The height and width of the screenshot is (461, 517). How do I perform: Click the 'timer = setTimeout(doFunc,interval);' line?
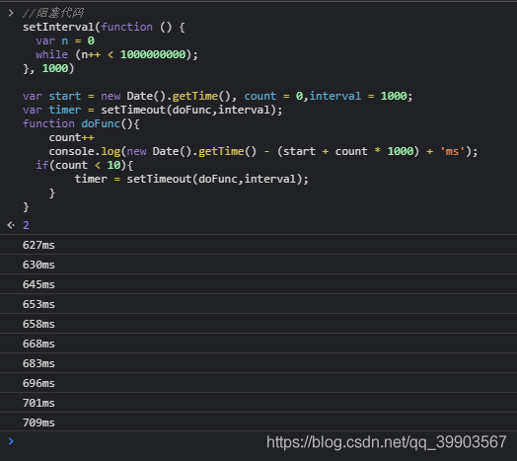click(x=191, y=180)
